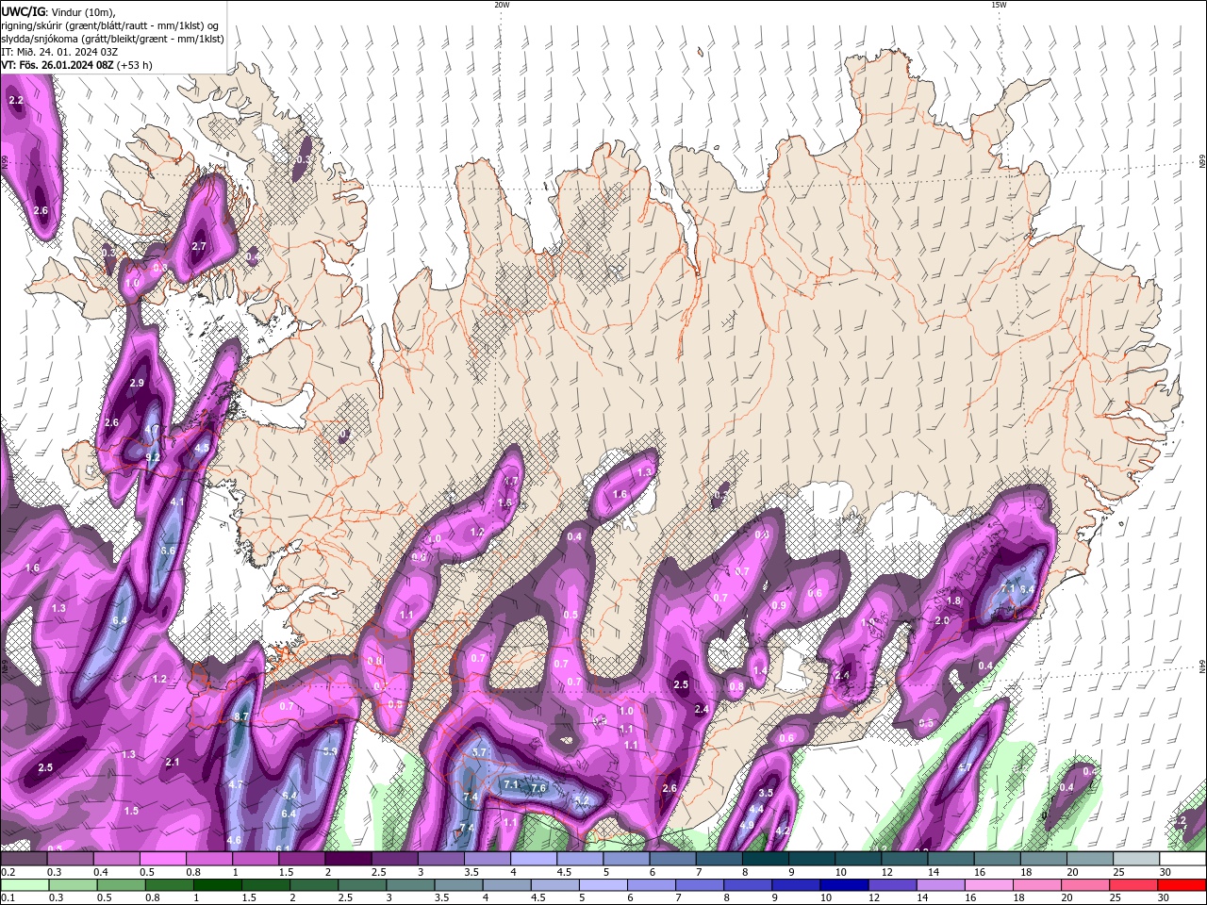Click the 2.0 precipitation value on map
The height and width of the screenshot is (905, 1207).
pos(942,620)
